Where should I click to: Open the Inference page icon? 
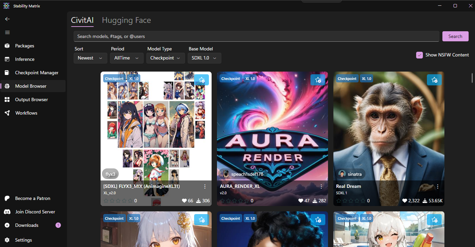(7, 59)
